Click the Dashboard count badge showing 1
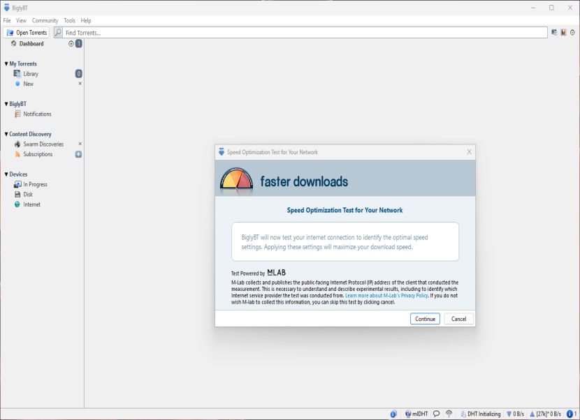 point(79,43)
